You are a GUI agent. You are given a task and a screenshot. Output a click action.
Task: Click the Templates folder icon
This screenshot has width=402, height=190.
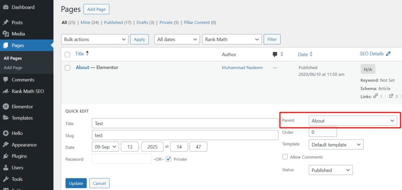(5, 118)
